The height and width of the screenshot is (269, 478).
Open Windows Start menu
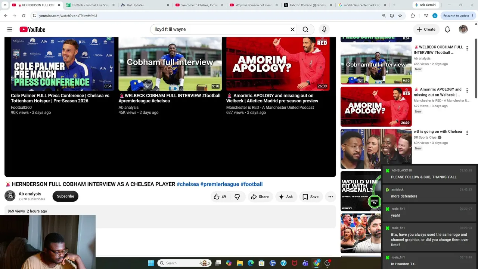(151, 263)
